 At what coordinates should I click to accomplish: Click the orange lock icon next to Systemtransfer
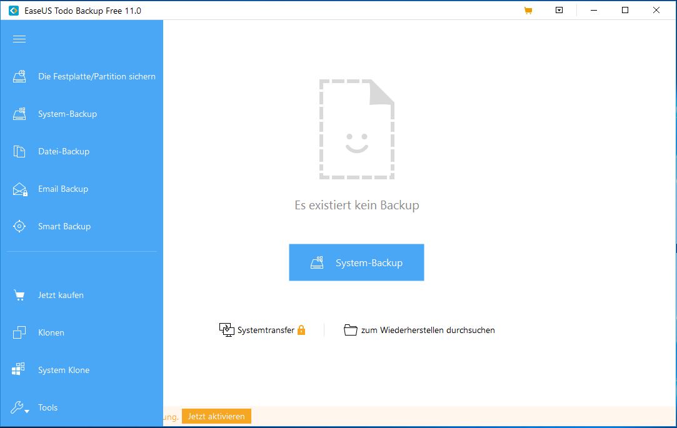301,330
